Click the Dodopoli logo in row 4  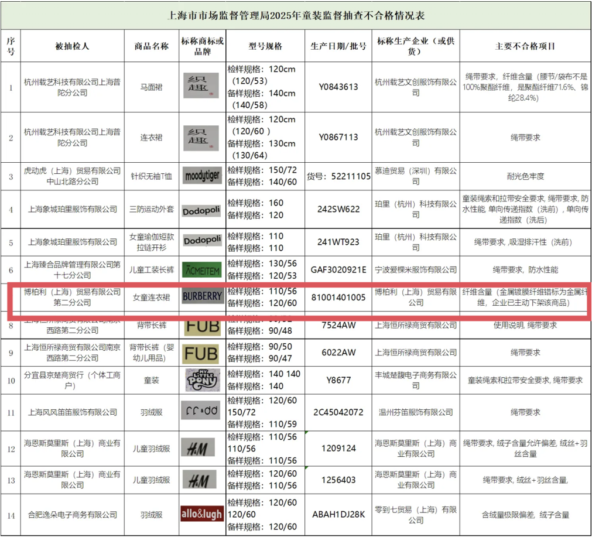[202, 210]
